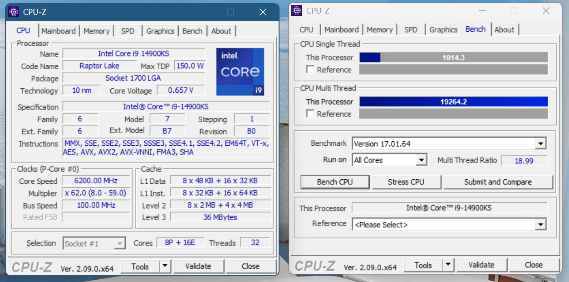Open the Run on All Cores dropdown
The height and width of the screenshot is (282, 569).
422,160
